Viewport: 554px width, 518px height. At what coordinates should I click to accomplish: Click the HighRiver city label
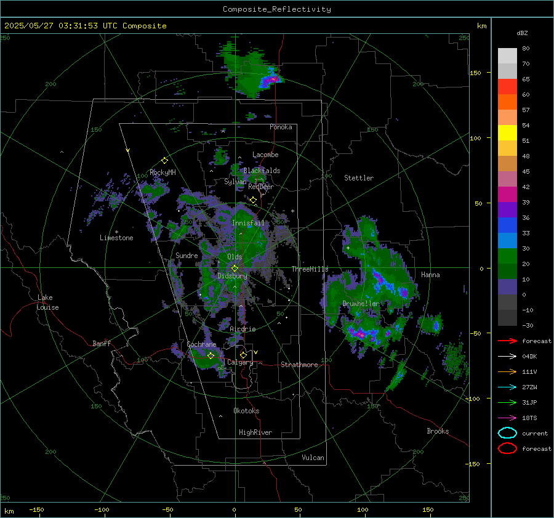pyautogui.click(x=255, y=432)
